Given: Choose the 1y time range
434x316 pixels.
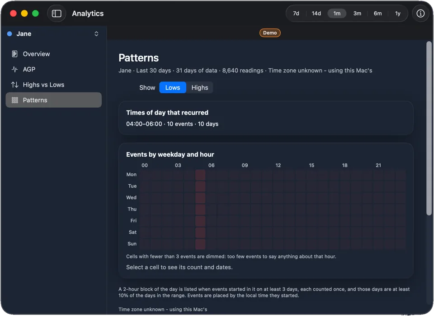Looking at the screenshot, I should tap(397, 13).
